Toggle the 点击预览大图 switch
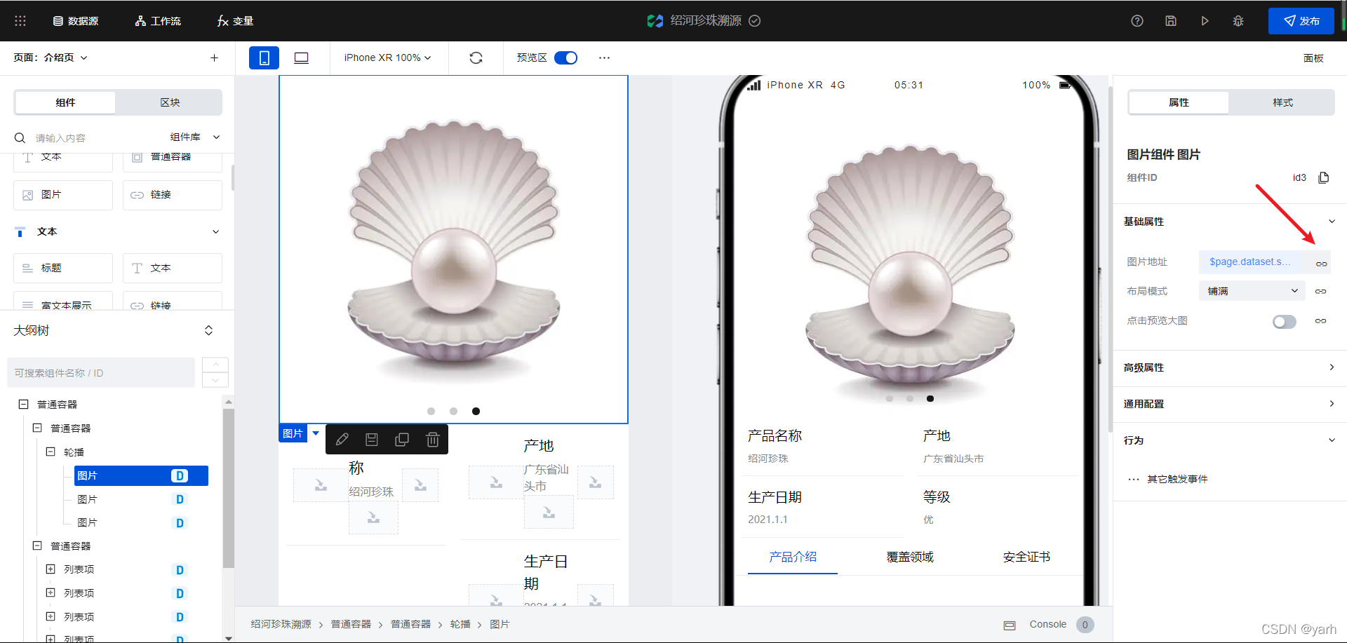Image resolution: width=1347 pixels, height=643 pixels. point(1285,321)
